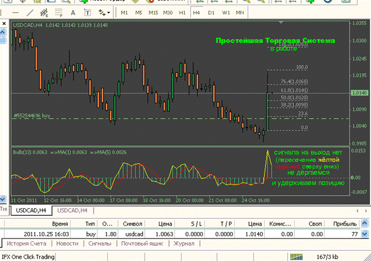Choose the equidistant channel tool
The height and width of the screenshot is (261, 371).
44,12
